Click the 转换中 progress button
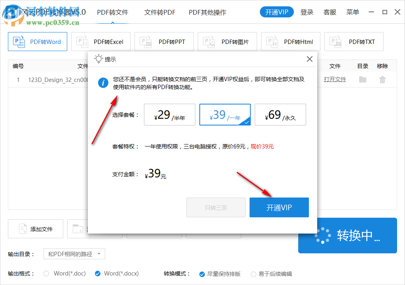 coord(347,236)
